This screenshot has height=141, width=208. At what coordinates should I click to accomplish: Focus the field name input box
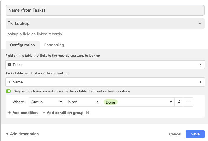(x=105, y=10)
